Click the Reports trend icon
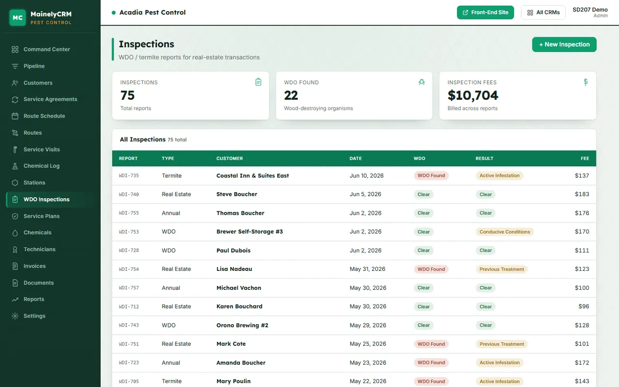 15,299
